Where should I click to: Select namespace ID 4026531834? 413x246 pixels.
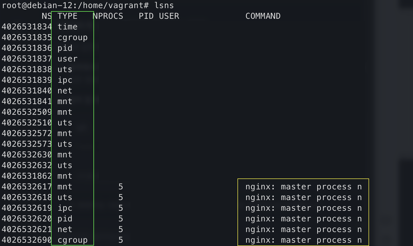27,27
